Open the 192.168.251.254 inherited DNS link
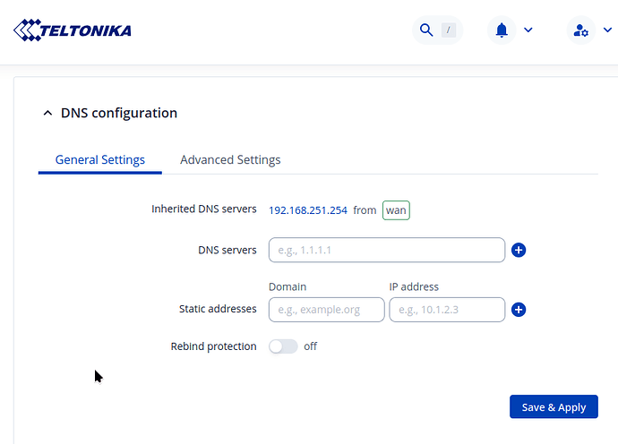The width and height of the screenshot is (618, 444). pos(308,210)
